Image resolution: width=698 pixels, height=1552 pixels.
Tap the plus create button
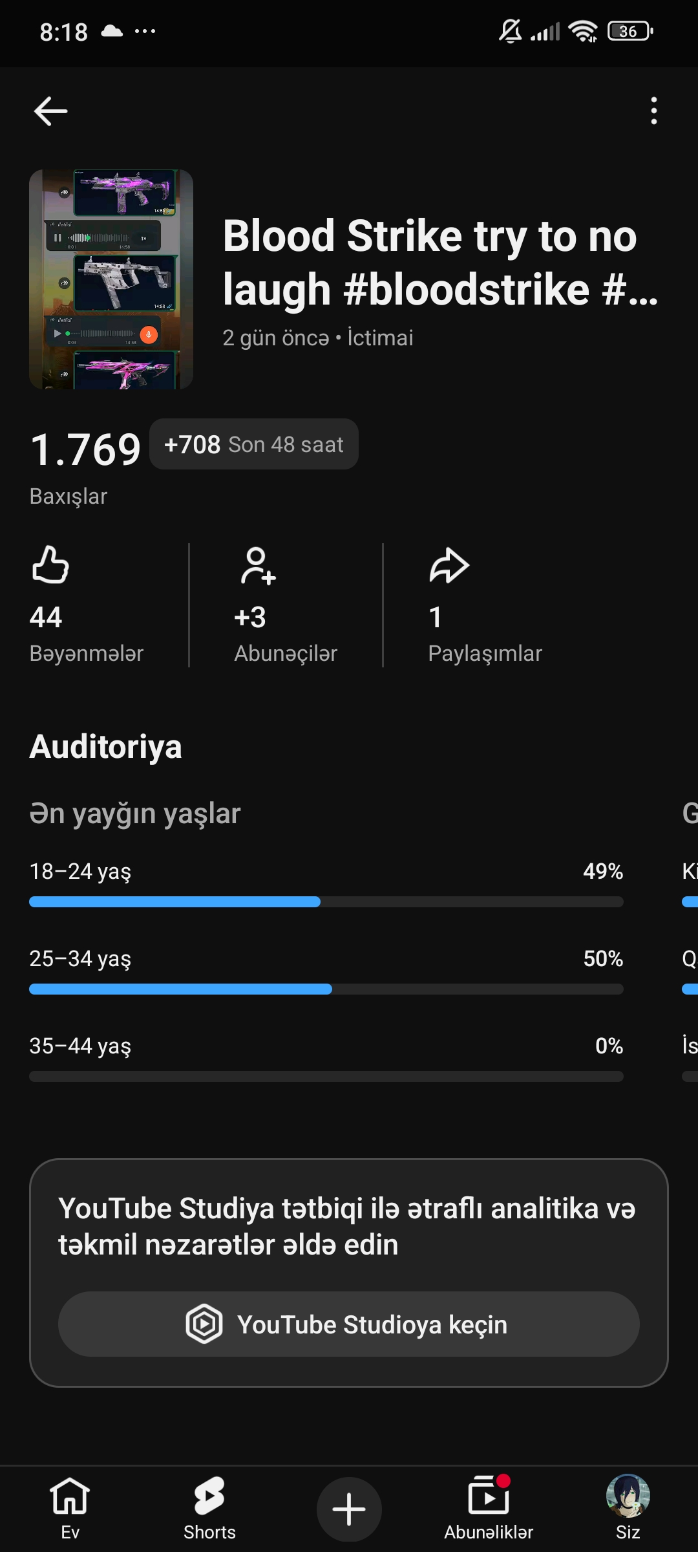[x=349, y=1509]
